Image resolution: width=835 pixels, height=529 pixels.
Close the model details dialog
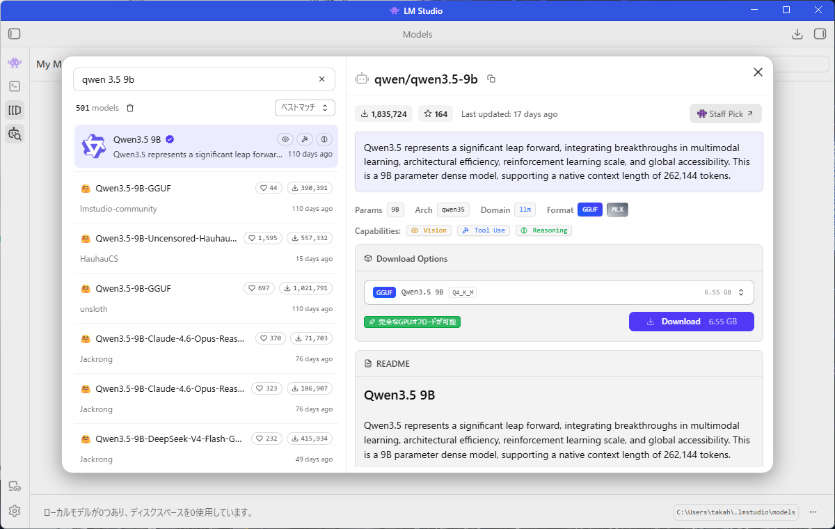[758, 72]
